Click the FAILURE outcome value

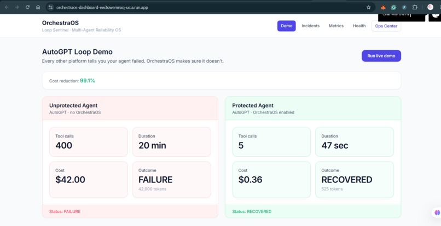coord(155,180)
